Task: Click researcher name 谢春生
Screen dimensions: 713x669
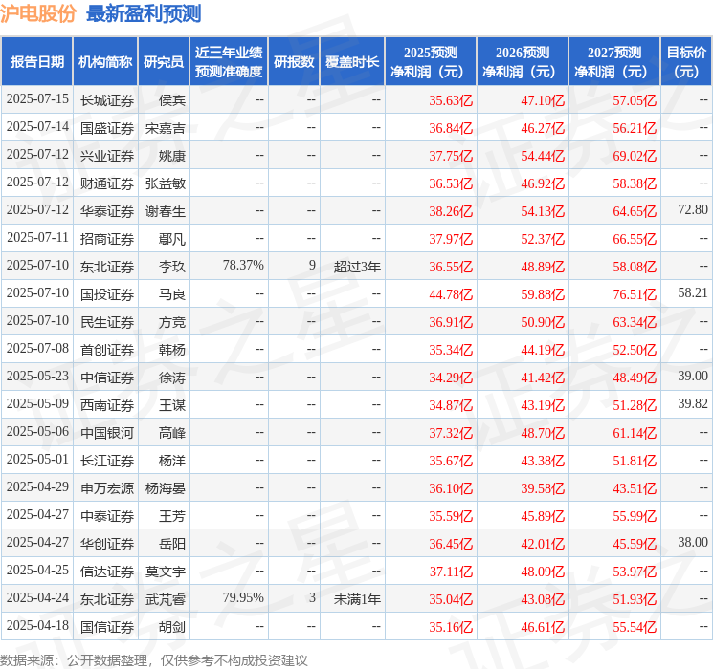Action: point(165,211)
